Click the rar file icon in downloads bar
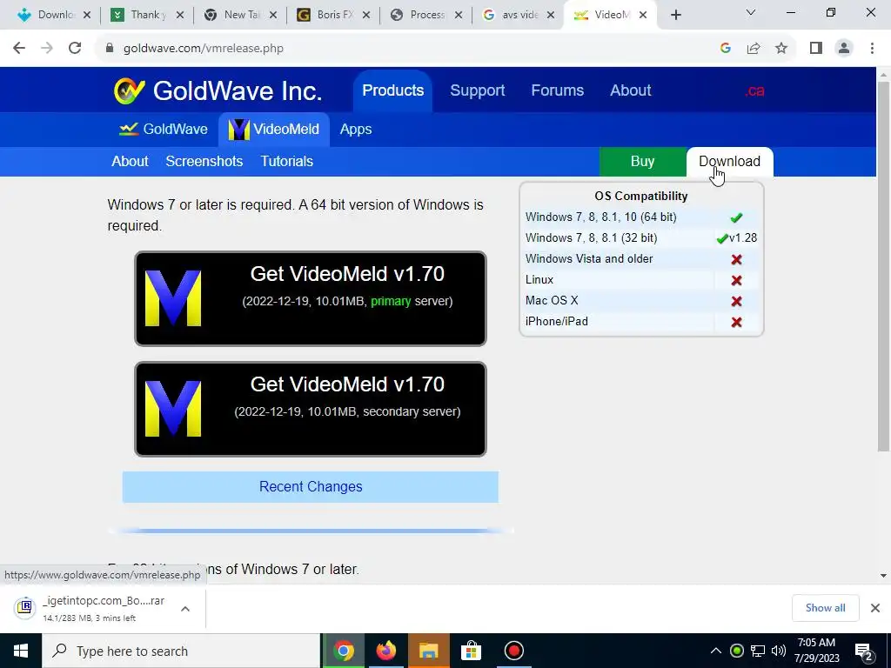The height and width of the screenshot is (668, 891). pyautogui.click(x=25, y=608)
